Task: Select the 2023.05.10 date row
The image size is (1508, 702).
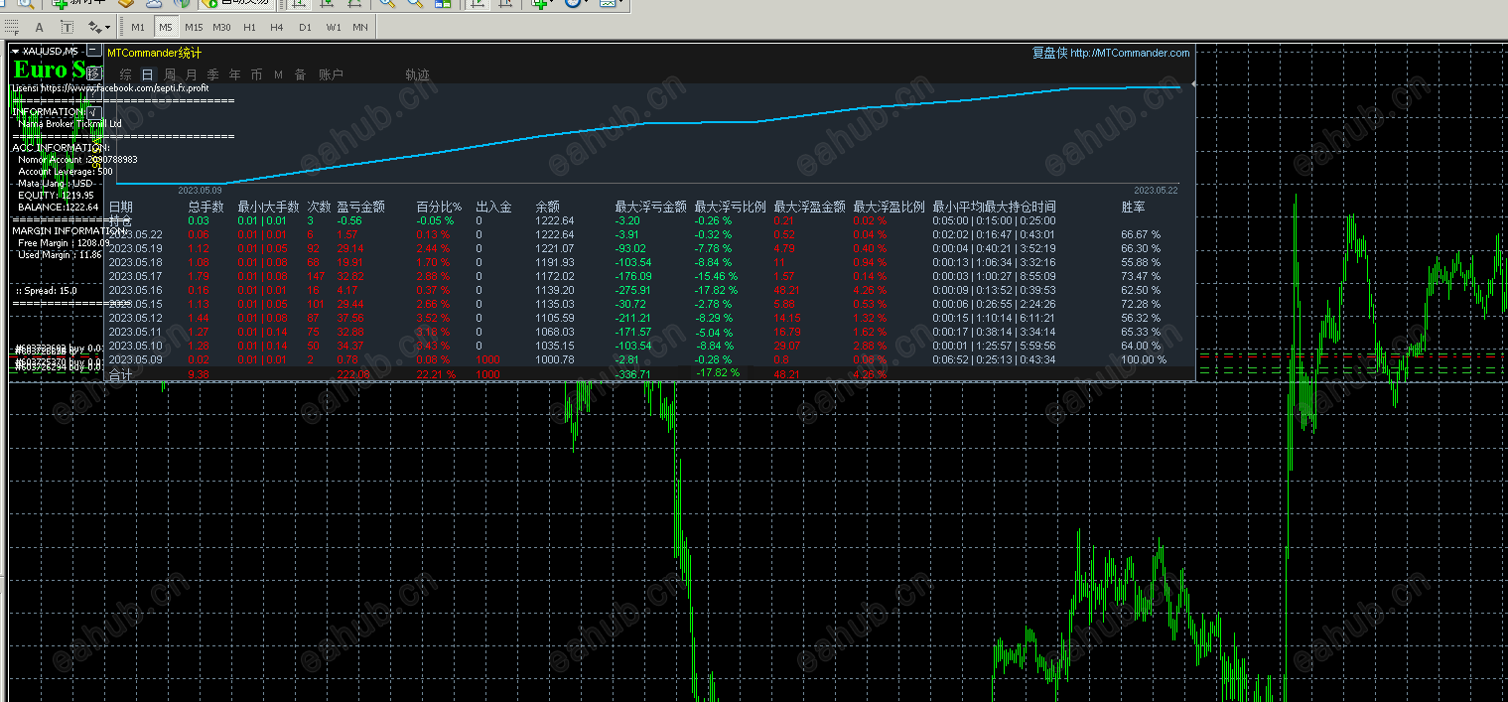Action: coord(137,346)
